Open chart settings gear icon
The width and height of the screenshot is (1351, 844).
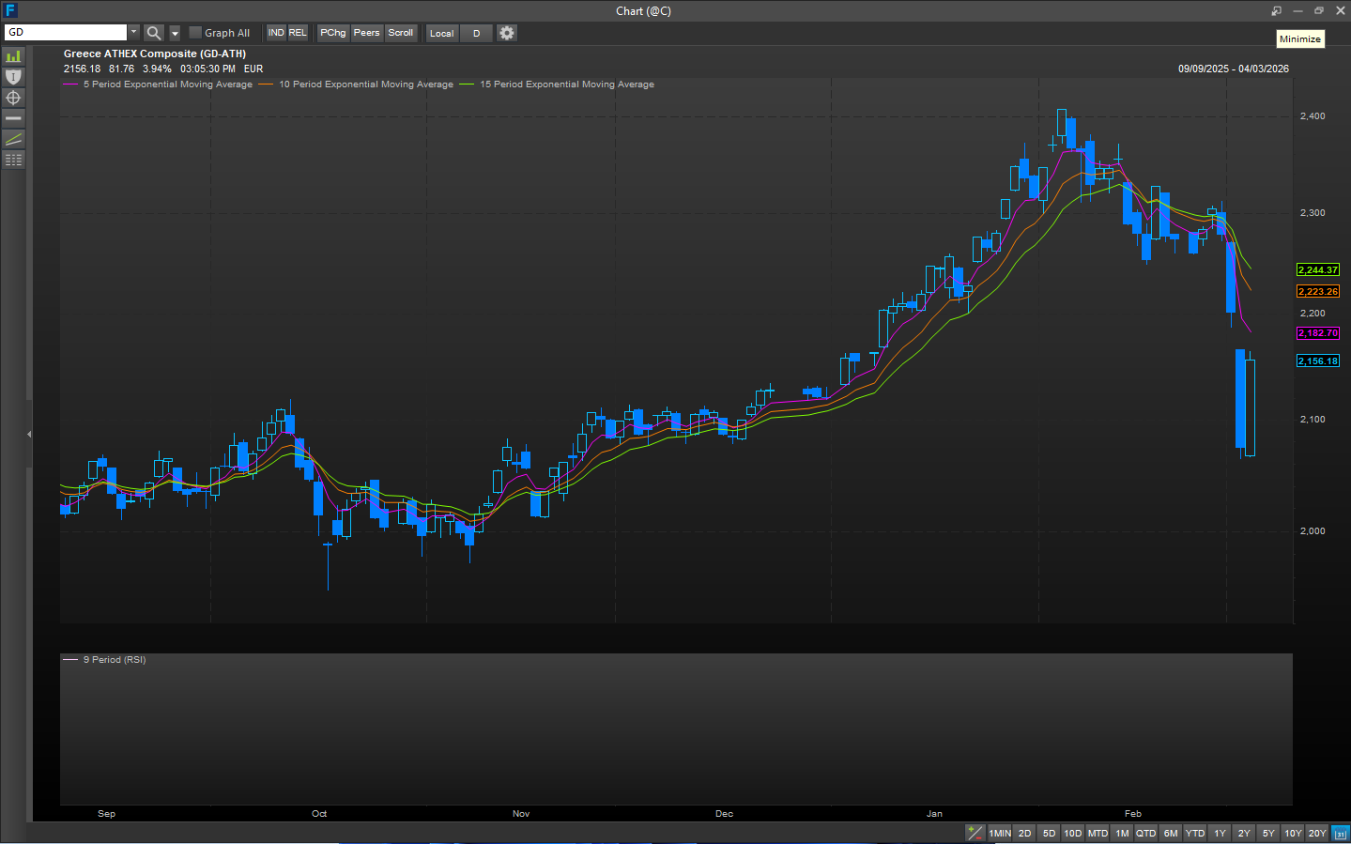point(507,33)
